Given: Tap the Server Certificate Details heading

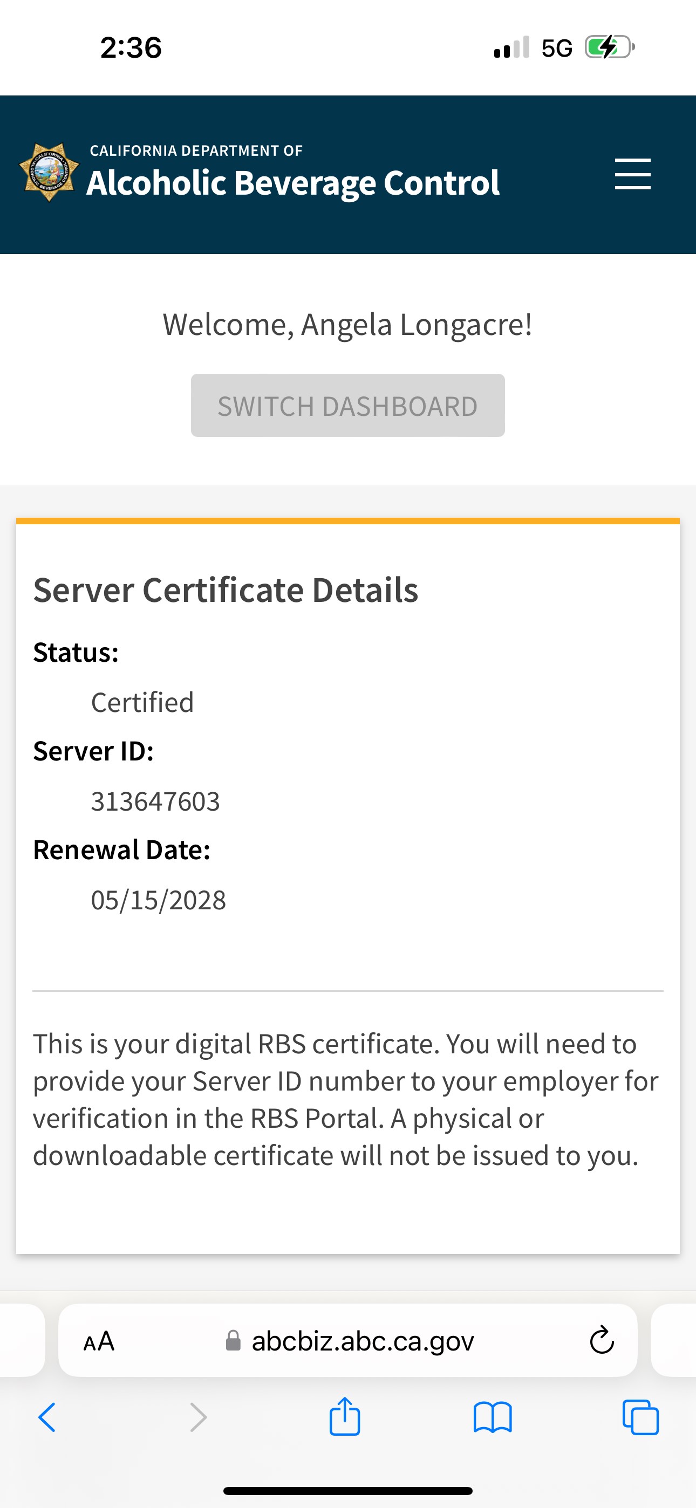Looking at the screenshot, I should click(226, 590).
